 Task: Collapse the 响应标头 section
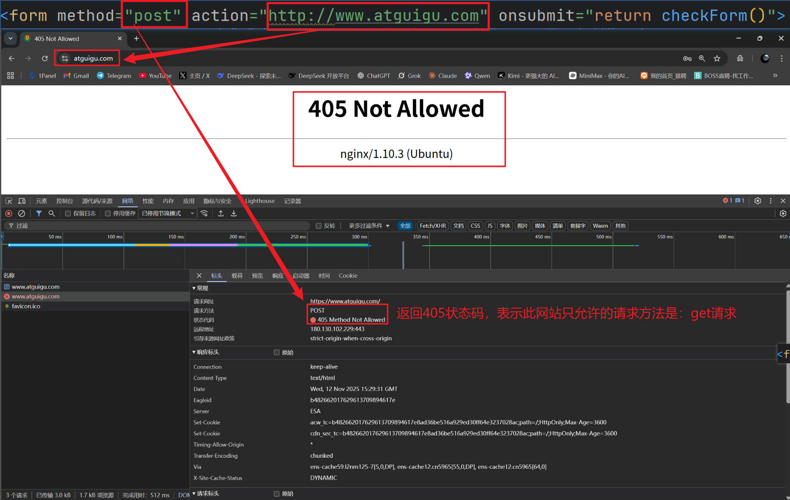click(x=194, y=352)
